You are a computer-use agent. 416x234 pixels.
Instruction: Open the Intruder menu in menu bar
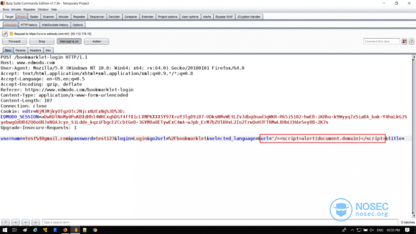(x=16, y=9)
